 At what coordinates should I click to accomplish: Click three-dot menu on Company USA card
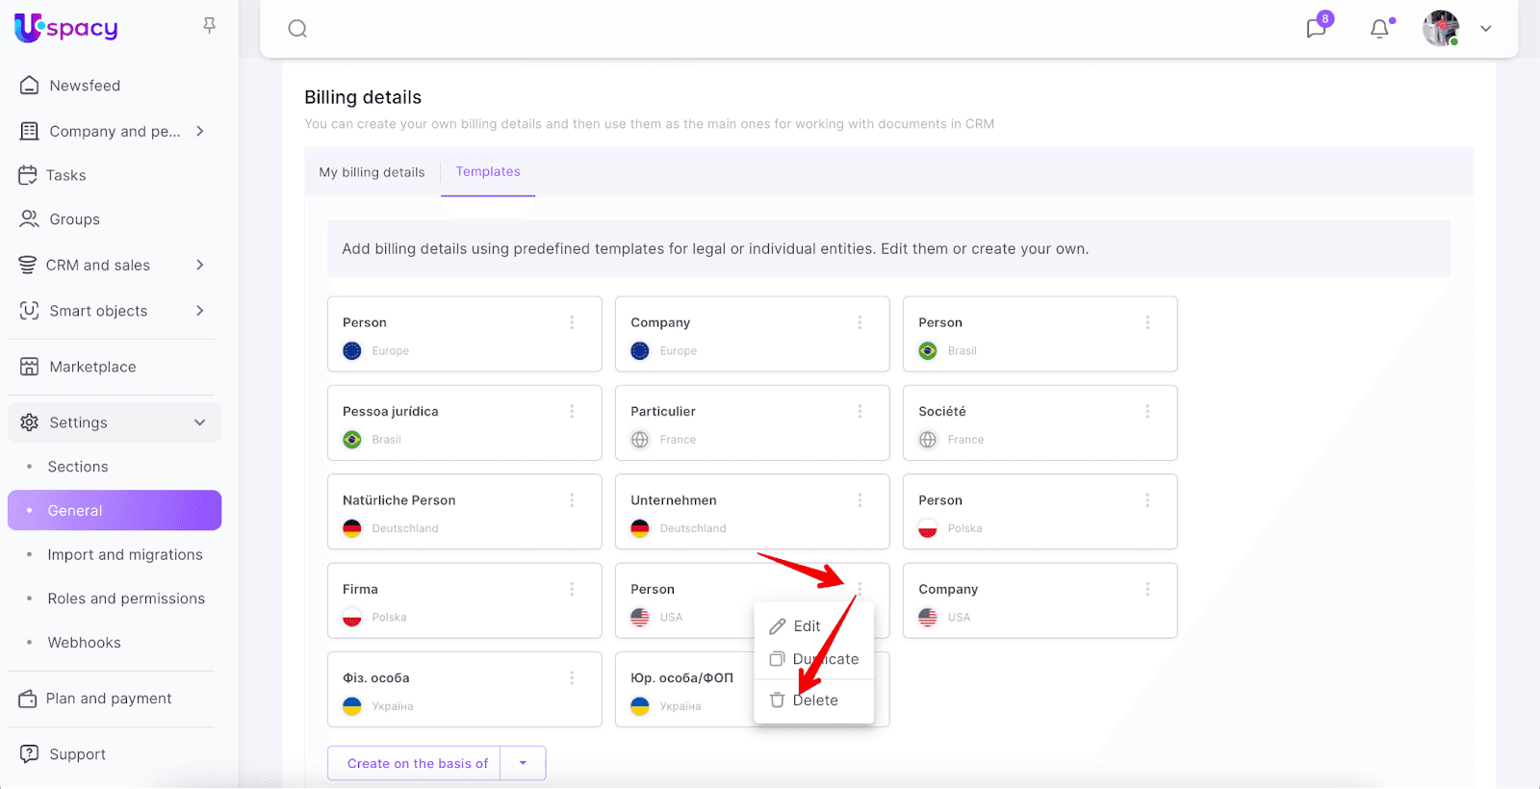click(x=1147, y=589)
